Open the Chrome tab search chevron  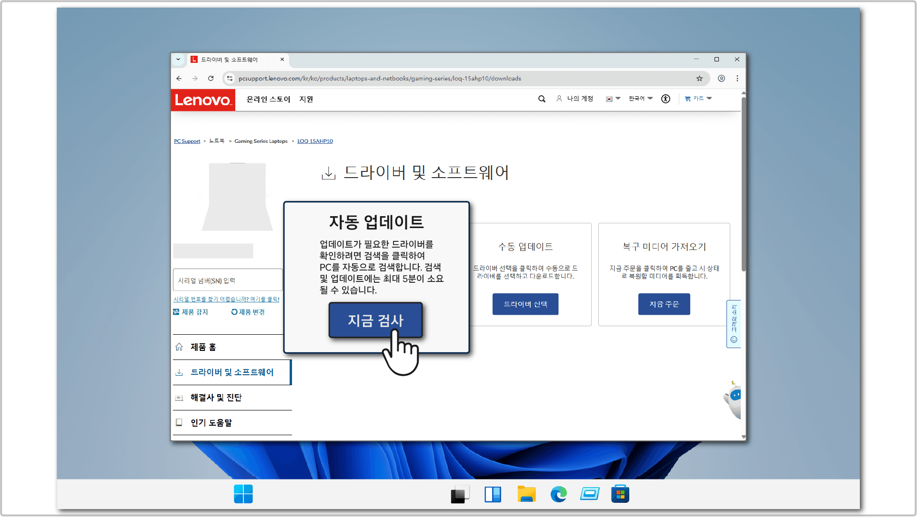point(178,60)
